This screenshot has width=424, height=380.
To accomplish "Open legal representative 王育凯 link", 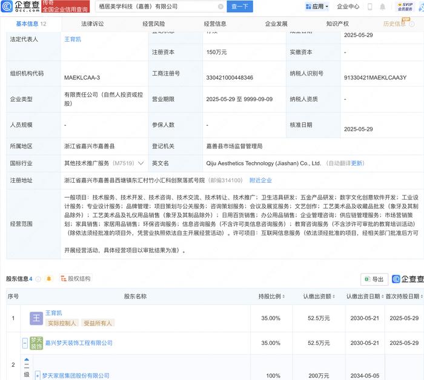I will click(73, 39).
